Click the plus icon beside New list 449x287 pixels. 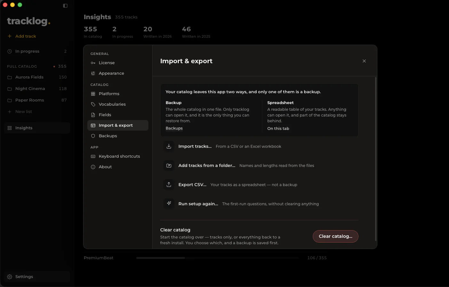10,112
